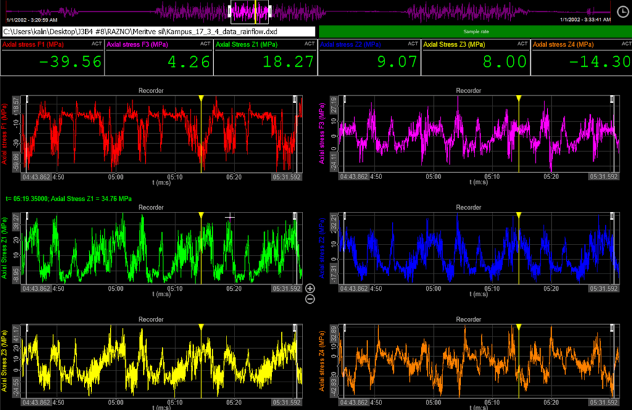Grab the left range handle of F1 recorder
Viewport: 632px width, 410px height.
click(27, 99)
